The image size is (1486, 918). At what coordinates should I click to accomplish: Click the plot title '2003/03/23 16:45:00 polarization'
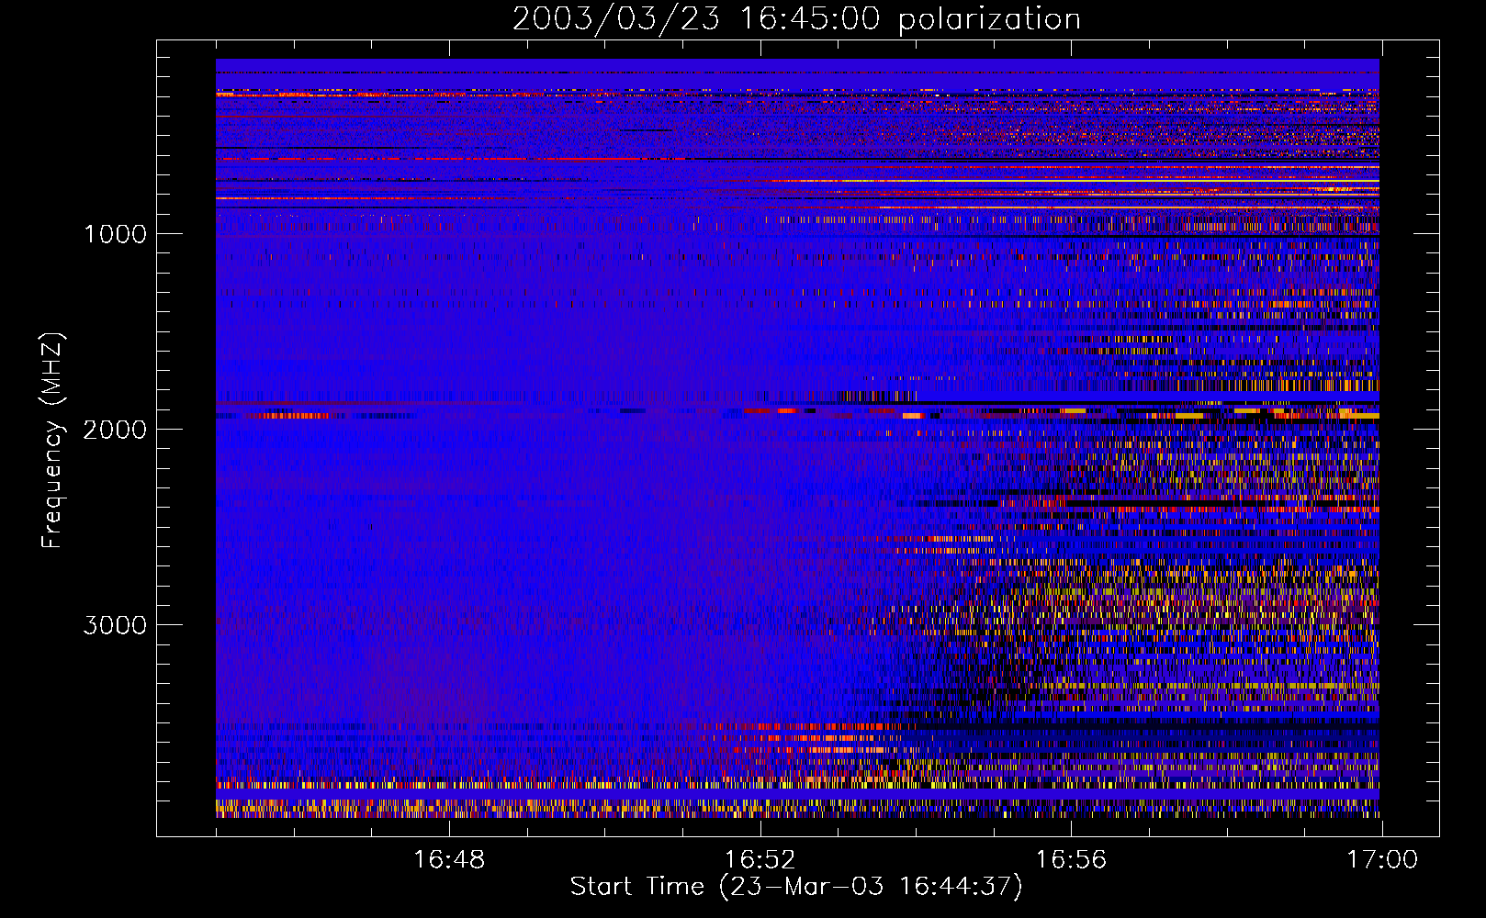(x=796, y=19)
